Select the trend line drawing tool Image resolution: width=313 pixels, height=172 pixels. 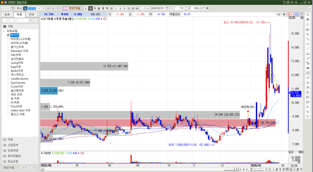tap(307, 48)
